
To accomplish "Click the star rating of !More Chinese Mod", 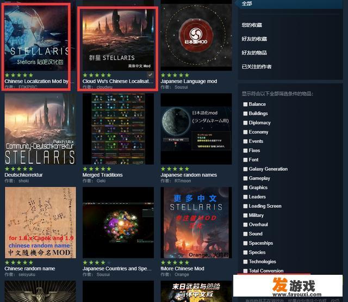I will (175, 262).
